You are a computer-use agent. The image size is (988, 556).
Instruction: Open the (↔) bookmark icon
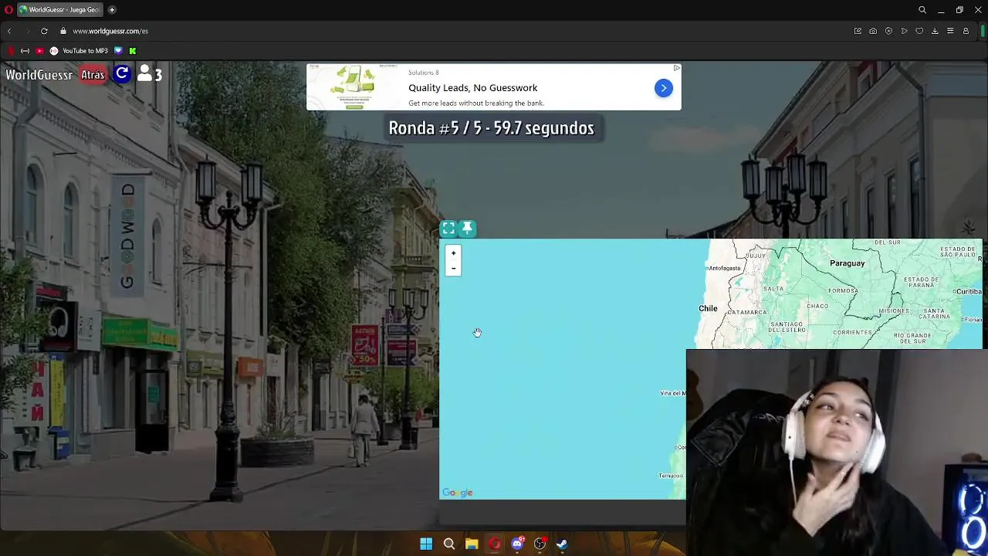click(25, 51)
